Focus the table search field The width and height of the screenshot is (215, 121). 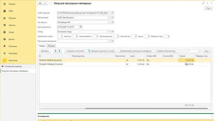click(x=188, y=51)
